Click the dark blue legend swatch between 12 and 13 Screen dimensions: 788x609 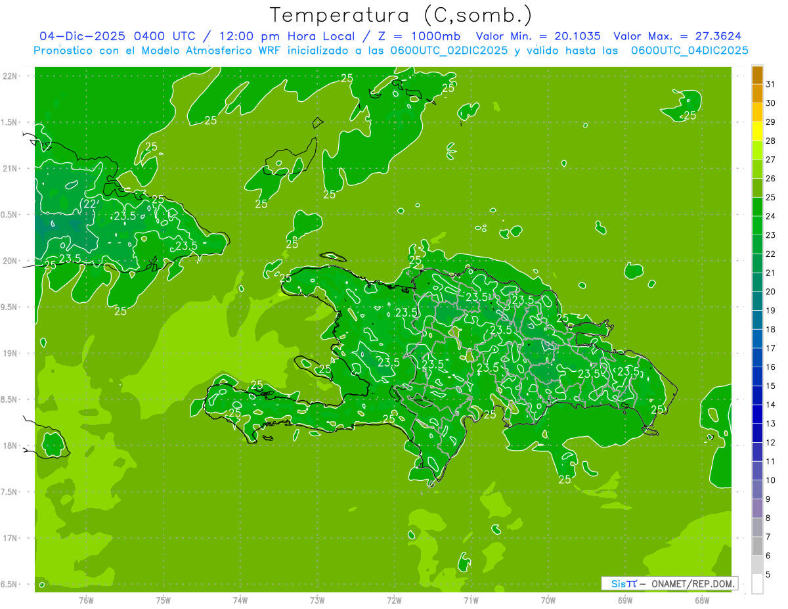tap(757, 433)
